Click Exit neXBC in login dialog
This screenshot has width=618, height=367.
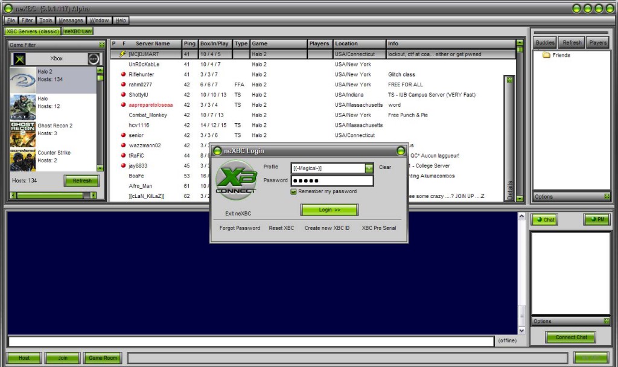coord(238,213)
